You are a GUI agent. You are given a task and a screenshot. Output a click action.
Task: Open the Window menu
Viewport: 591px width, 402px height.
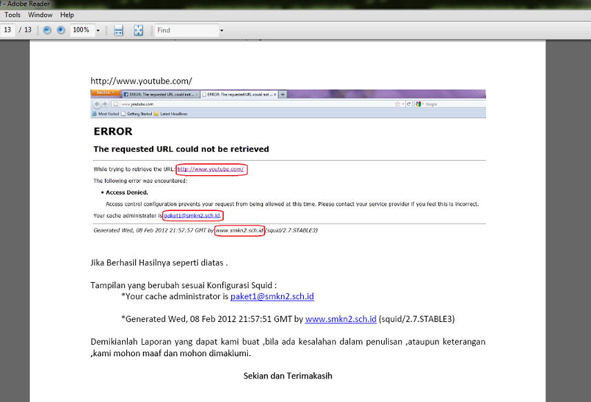tap(40, 14)
